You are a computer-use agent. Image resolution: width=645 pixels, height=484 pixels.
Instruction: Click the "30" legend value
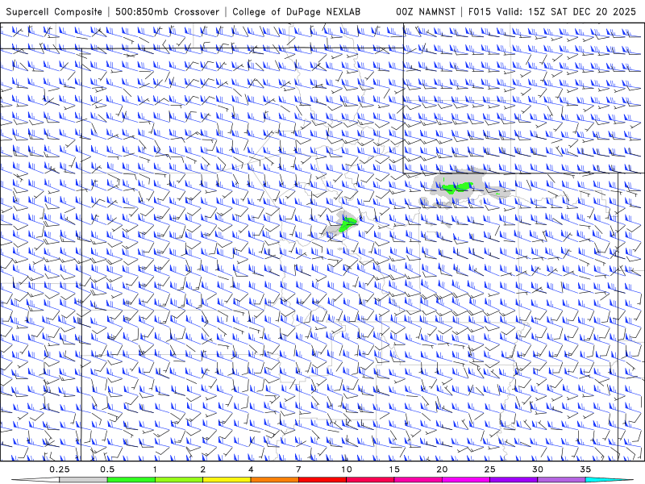point(538,469)
